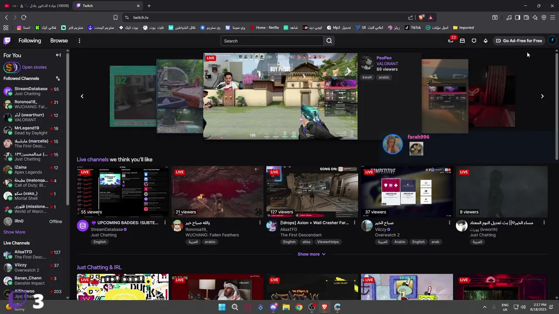Open Viizzy Overwatch 2 stream thumbnail
Screen dimensions: 559x314
click(407, 191)
